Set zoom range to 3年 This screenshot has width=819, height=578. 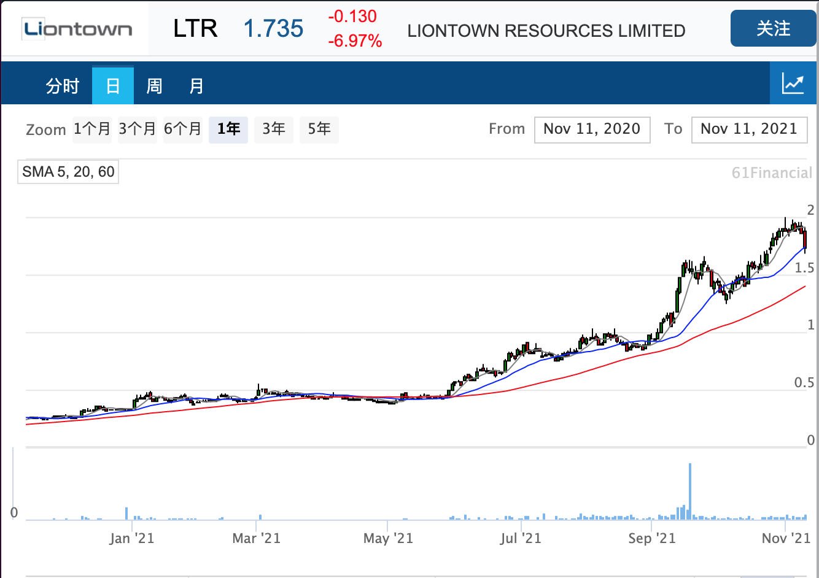274,129
